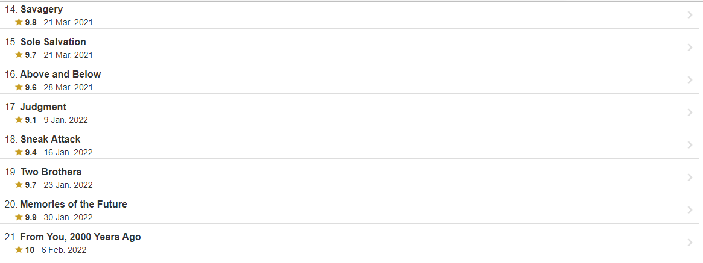
Task: Select the Sneak Attack episode title
Action: click(x=50, y=139)
